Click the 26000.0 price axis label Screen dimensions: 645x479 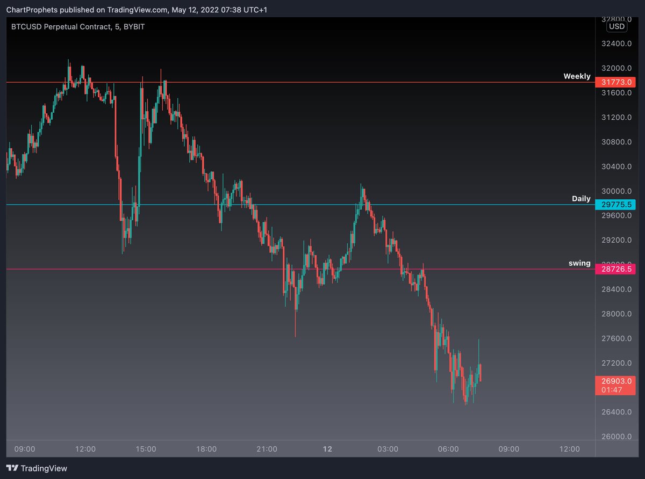click(x=615, y=437)
